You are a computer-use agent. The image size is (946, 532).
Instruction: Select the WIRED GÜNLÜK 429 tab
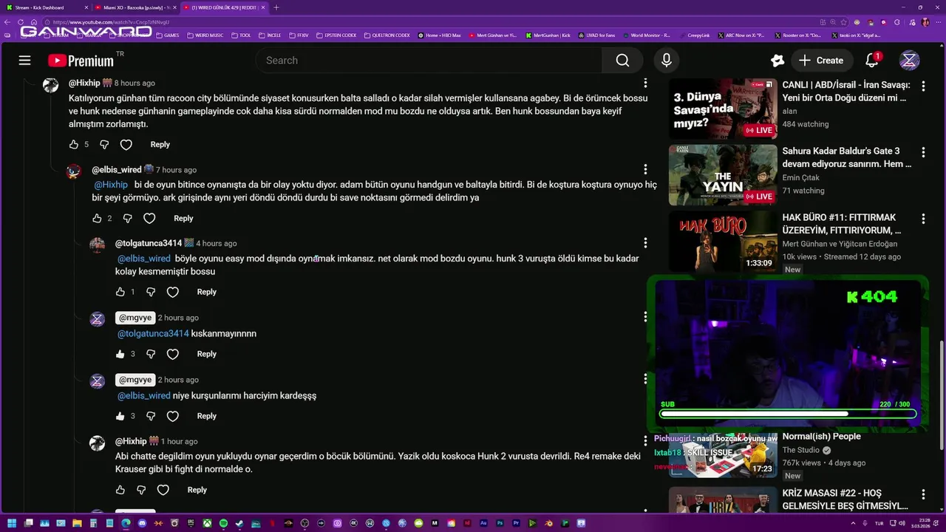222,7
